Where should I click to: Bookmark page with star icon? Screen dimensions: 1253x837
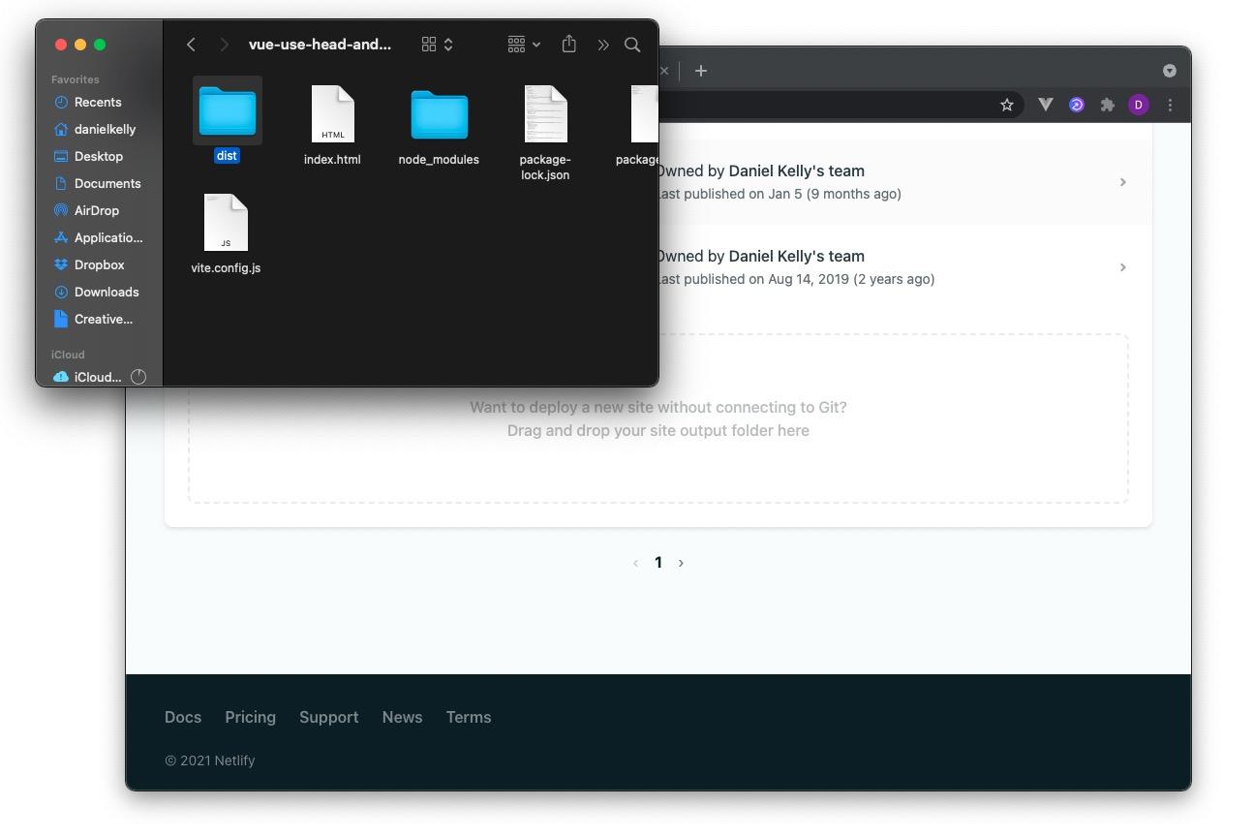pos(1007,105)
